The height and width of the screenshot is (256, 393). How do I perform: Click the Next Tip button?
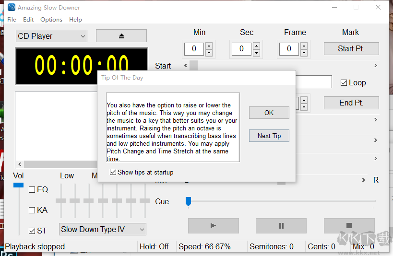pos(269,136)
